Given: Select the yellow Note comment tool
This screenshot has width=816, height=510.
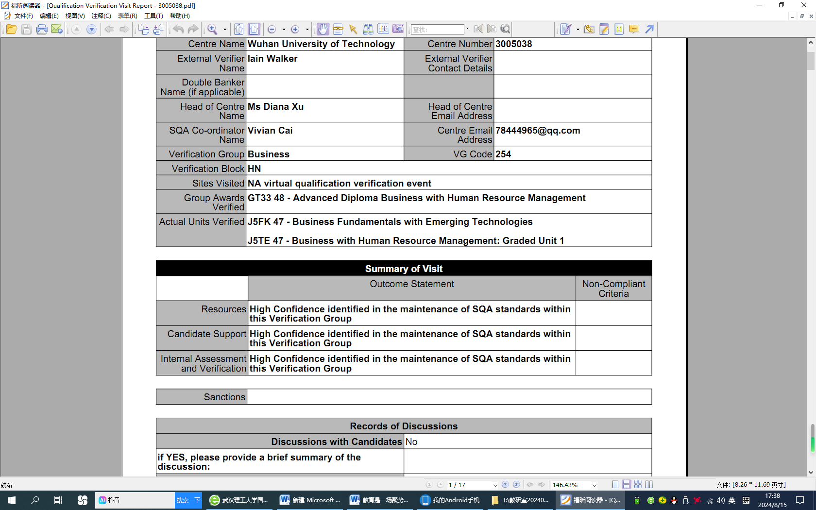Looking at the screenshot, I should [634, 30].
